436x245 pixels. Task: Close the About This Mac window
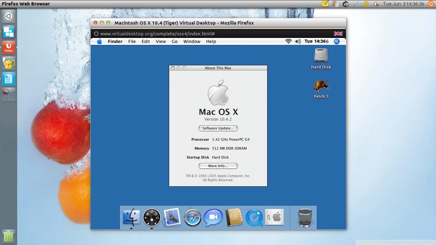[173, 68]
